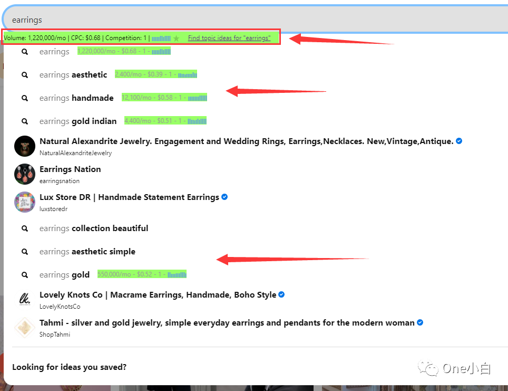This screenshot has width=508, height=391.
Task: Select the "earrings" search suggestion
Action: click(54, 52)
